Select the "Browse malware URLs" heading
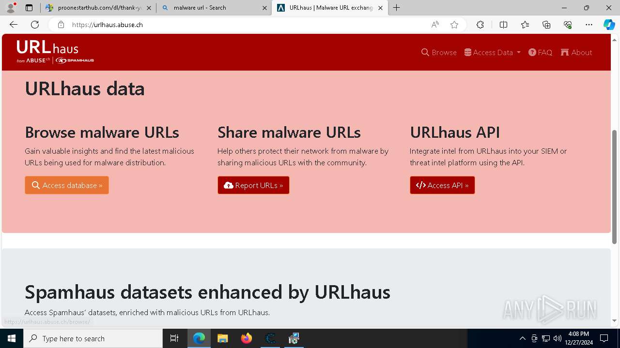 102,132
